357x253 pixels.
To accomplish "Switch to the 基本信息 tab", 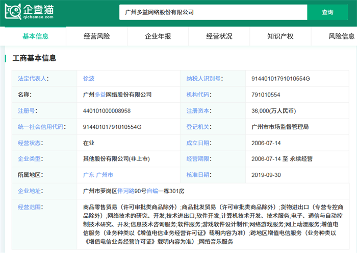I will [35, 36].
